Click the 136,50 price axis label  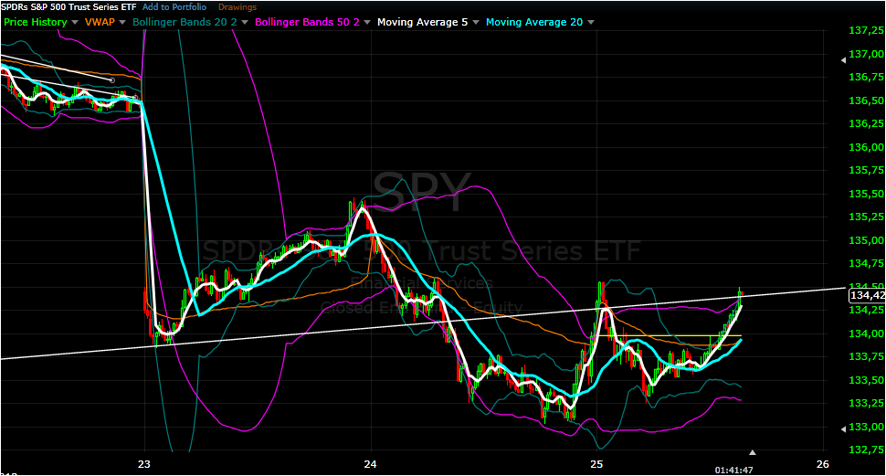click(867, 100)
